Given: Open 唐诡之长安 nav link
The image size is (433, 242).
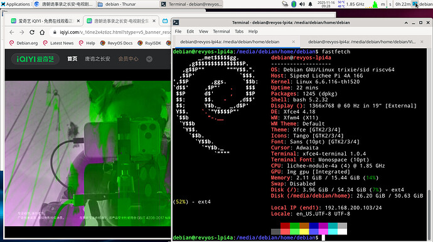Looking at the screenshot, I should 97,59.
